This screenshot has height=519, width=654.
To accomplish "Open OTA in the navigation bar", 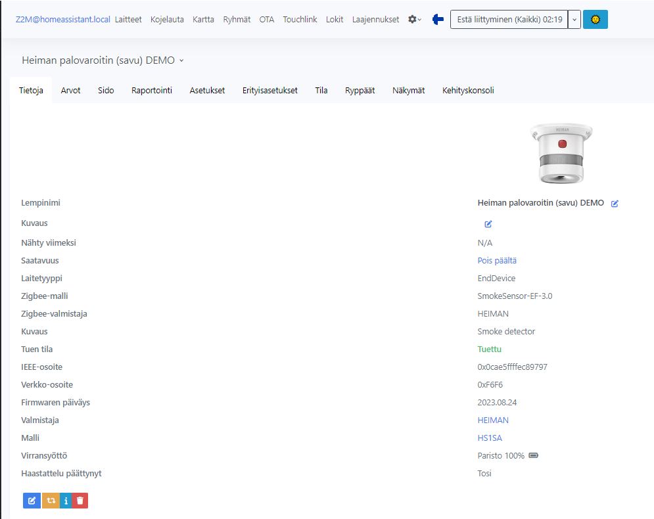I will click(x=266, y=19).
